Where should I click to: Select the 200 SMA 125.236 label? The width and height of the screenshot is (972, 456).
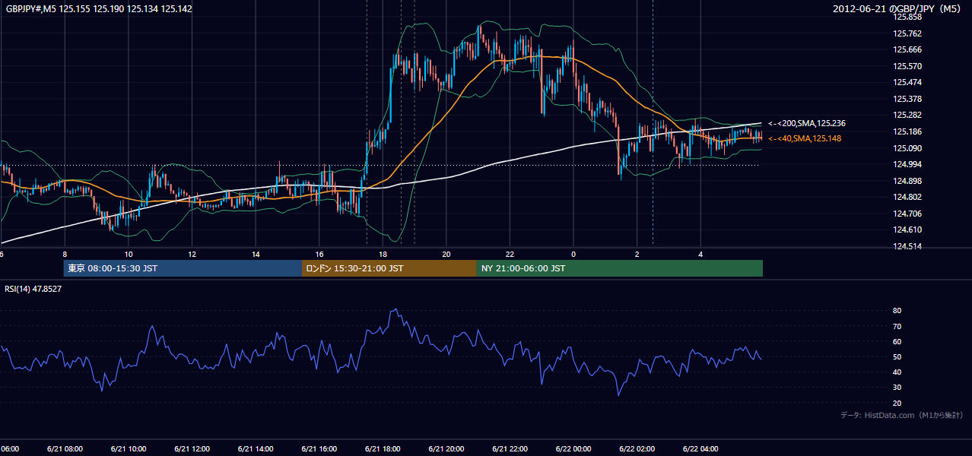click(807, 123)
